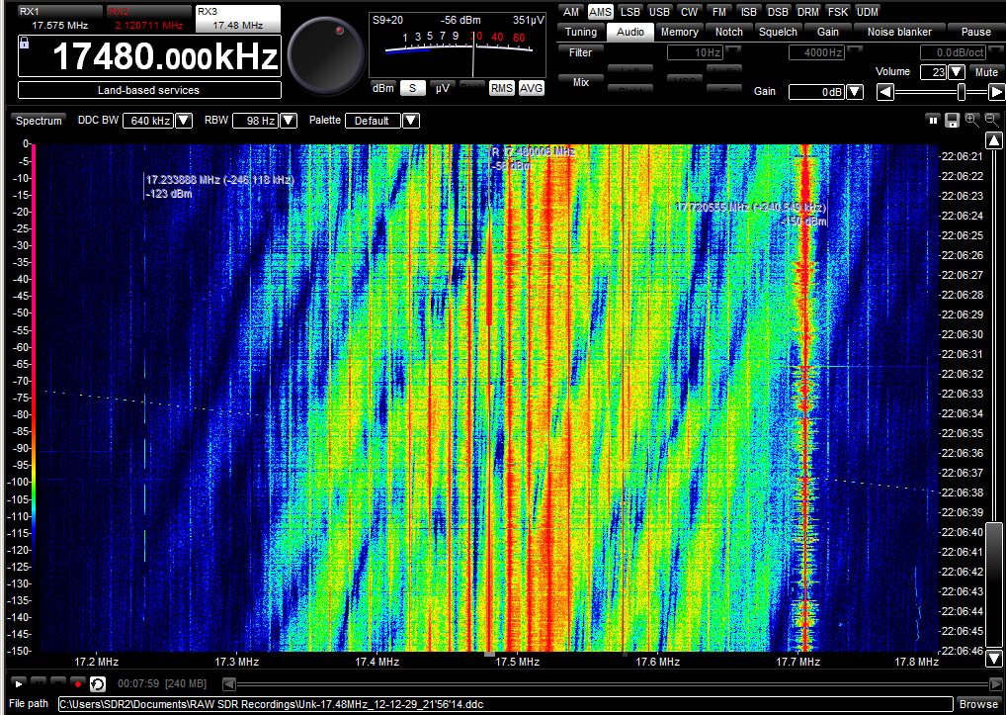Save the spectrum using the floppy disk icon
1006x715 pixels.
pos(952,120)
